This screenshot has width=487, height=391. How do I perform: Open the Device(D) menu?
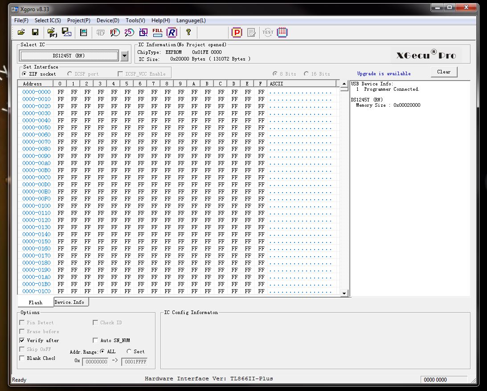click(x=108, y=20)
